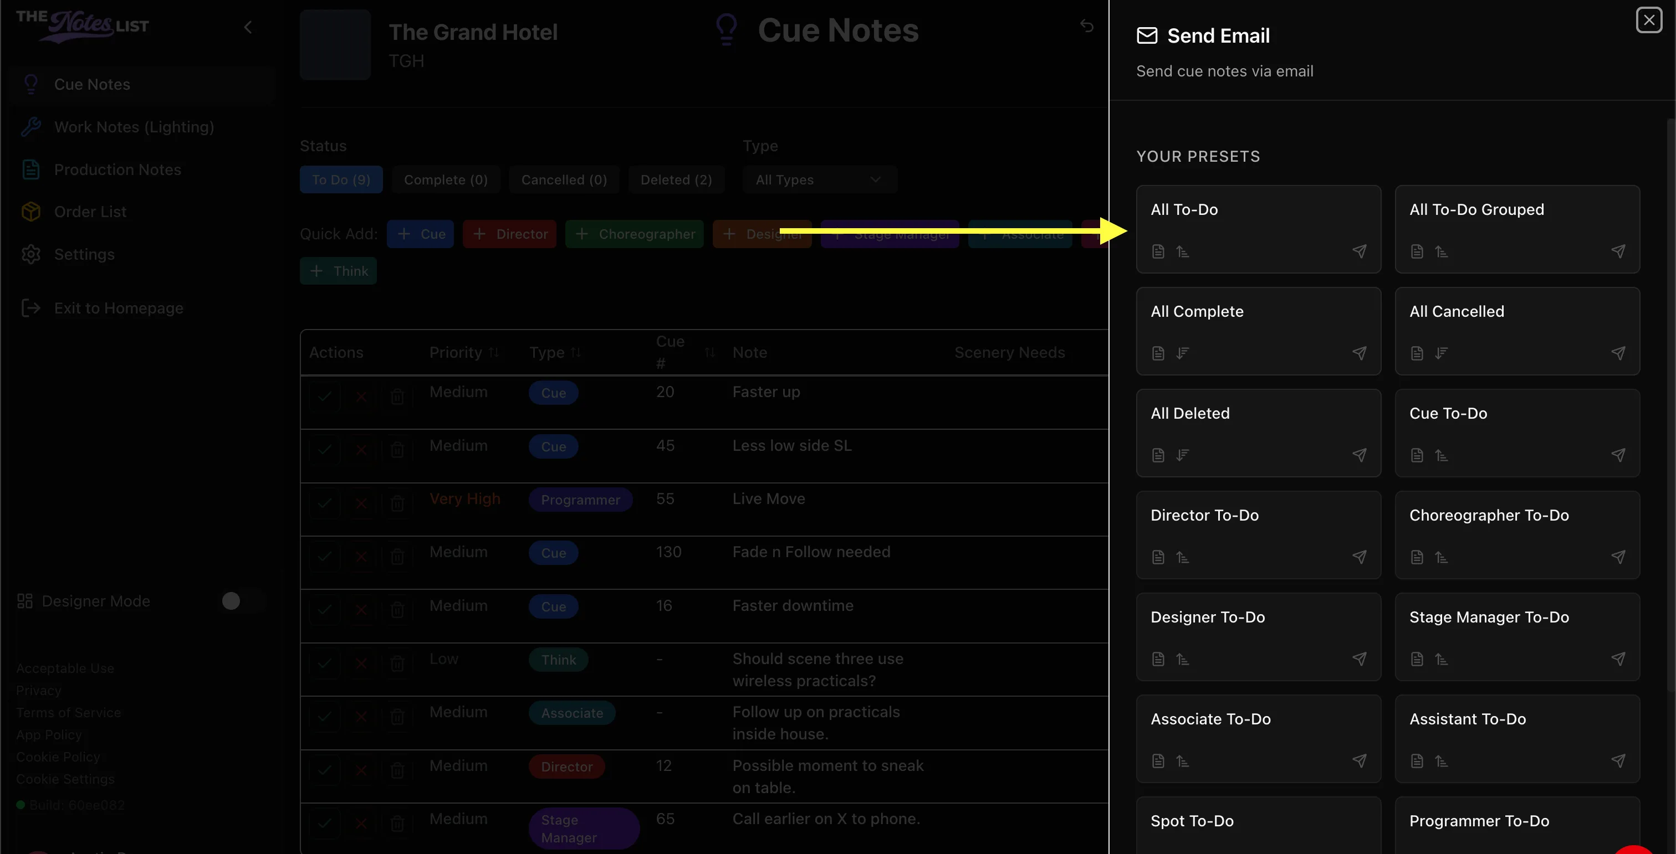Delete the 'Live Move' note
This screenshot has width=1676, height=854.
pyautogui.click(x=397, y=503)
